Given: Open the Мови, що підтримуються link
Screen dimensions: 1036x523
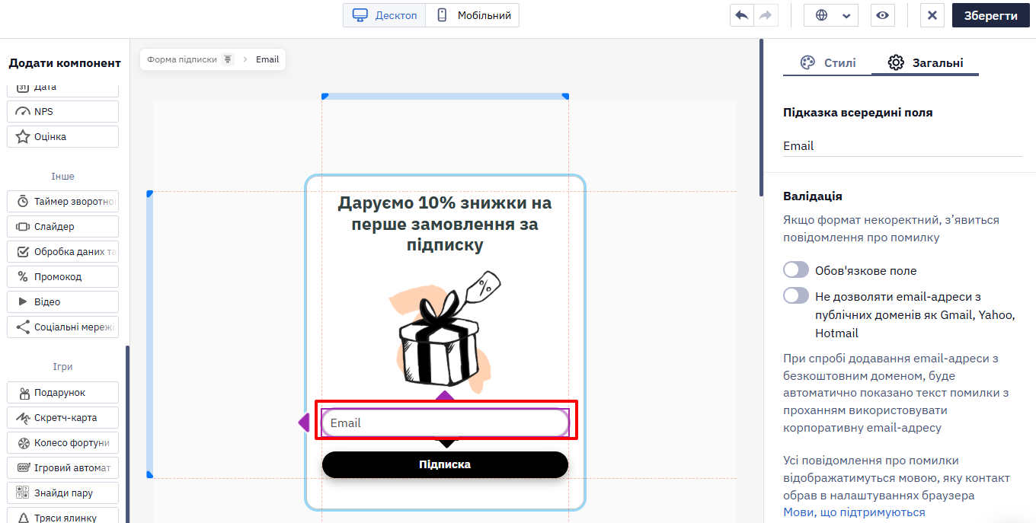Looking at the screenshot, I should click(x=854, y=512).
